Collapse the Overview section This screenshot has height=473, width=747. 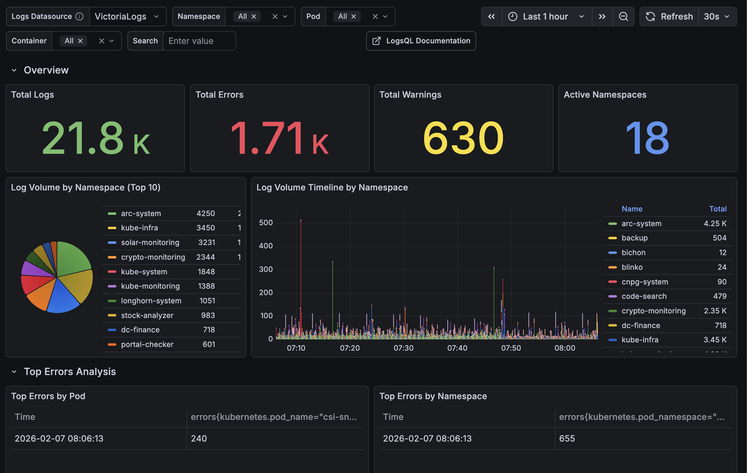[14, 70]
